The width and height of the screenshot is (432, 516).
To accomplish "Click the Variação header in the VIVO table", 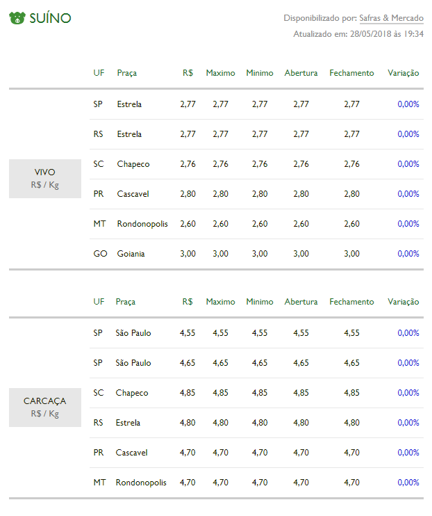I will tap(404, 73).
